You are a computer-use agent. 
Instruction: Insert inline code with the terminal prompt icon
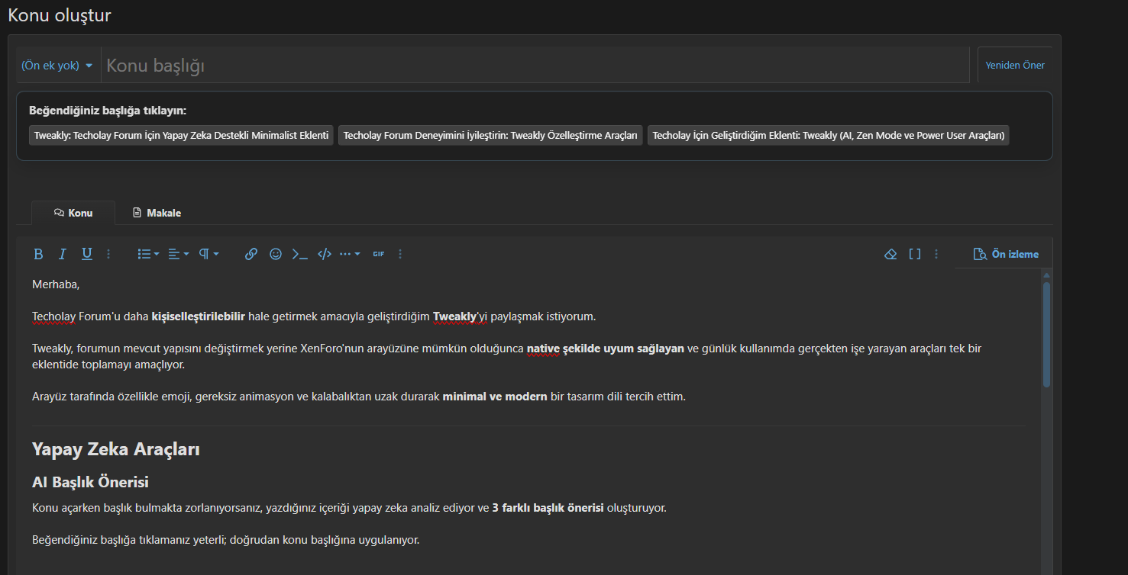click(x=300, y=254)
